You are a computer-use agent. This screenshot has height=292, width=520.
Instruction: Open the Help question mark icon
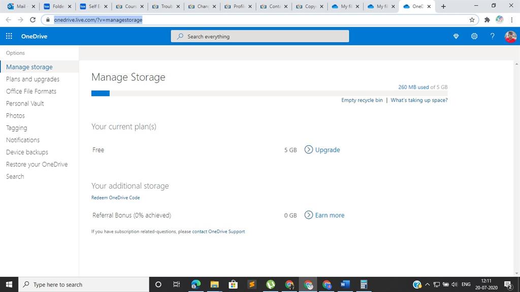coord(493,36)
